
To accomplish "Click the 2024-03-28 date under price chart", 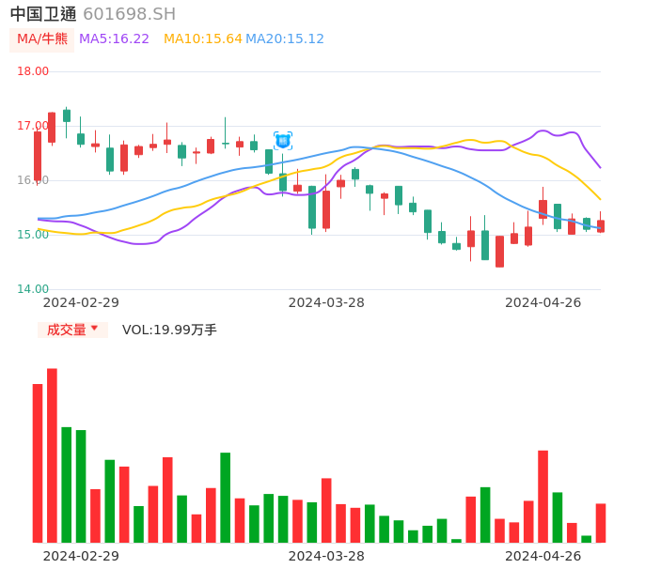I will click(x=326, y=302).
